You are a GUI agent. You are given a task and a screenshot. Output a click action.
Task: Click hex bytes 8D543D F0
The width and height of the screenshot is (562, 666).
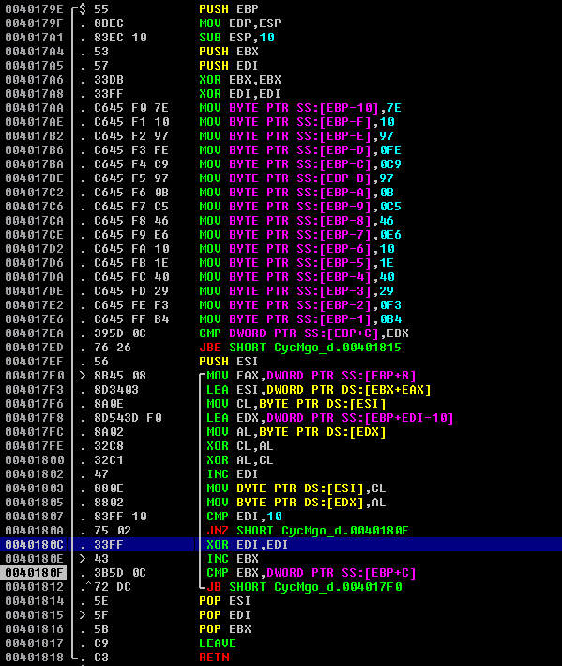coord(128,417)
